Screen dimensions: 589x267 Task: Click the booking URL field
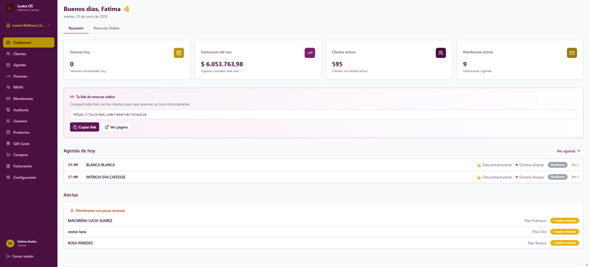pos(323,114)
